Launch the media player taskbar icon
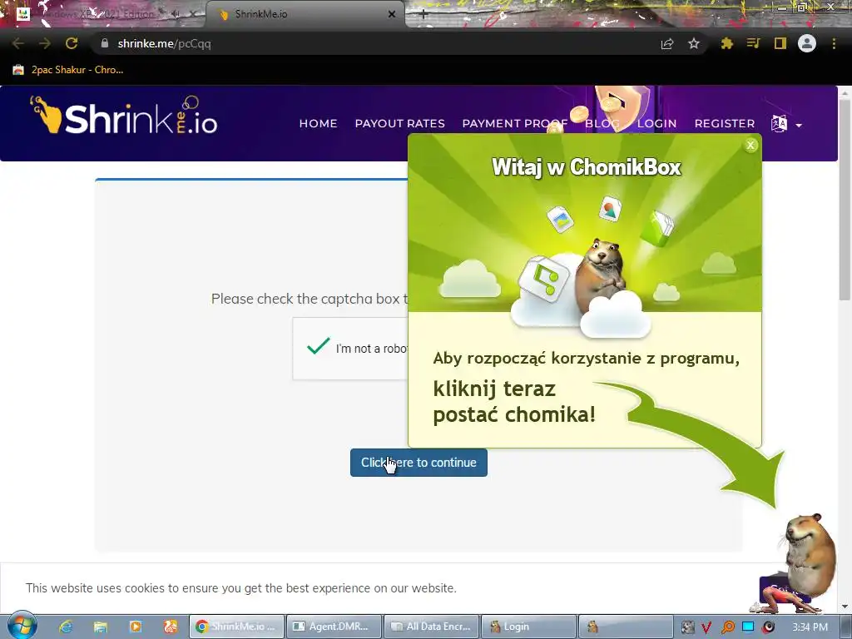This screenshot has height=639, width=852. (136, 627)
